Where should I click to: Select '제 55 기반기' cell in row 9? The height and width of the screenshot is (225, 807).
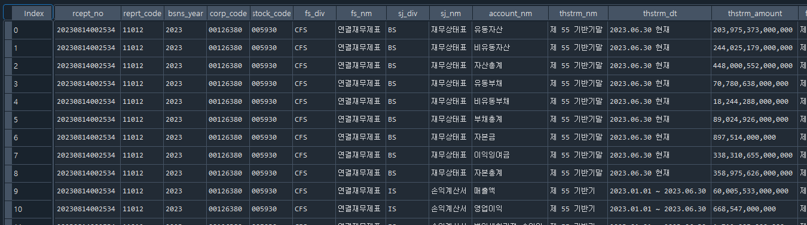coord(578,191)
